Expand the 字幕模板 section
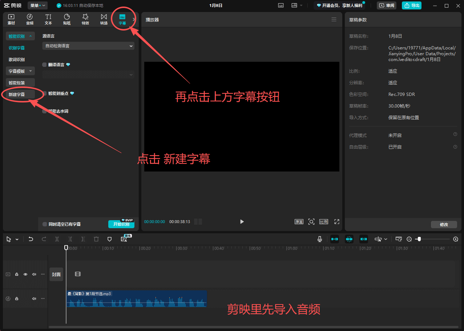The height and width of the screenshot is (331, 464). click(20, 71)
